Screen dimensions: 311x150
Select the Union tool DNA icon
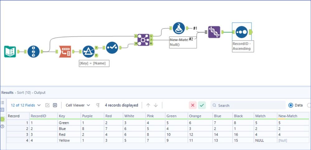[214, 32]
